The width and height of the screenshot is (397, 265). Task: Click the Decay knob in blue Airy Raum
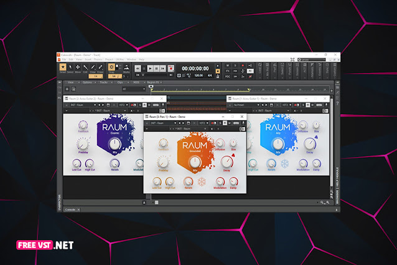pyautogui.click(x=310, y=144)
